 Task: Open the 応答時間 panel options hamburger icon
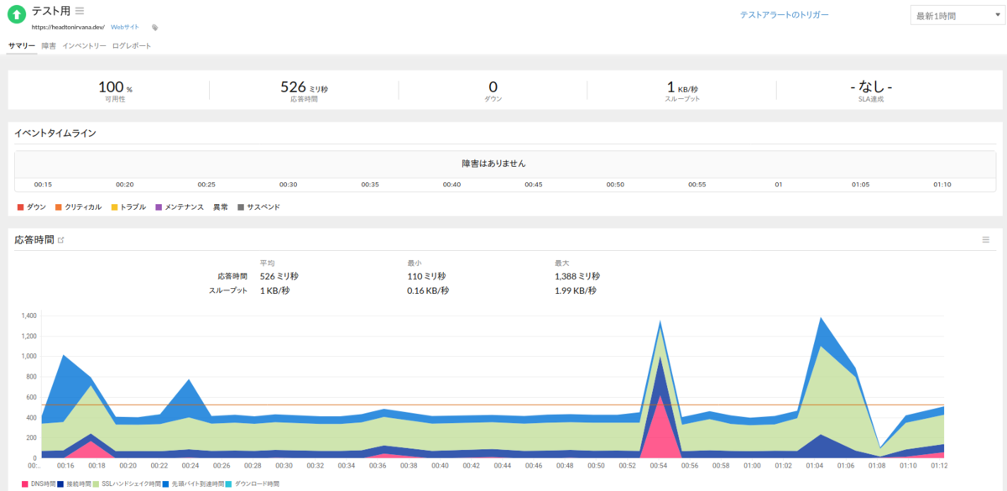click(x=986, y=238)
